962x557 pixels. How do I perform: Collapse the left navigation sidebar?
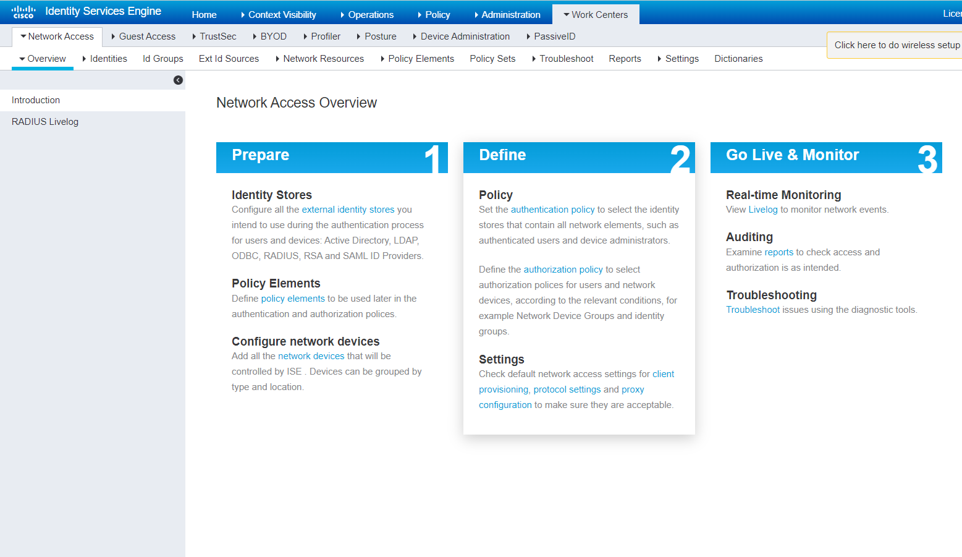click(178, 80)
